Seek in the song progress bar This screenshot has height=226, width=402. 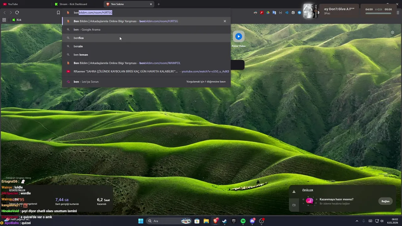(x=378, y=13)
